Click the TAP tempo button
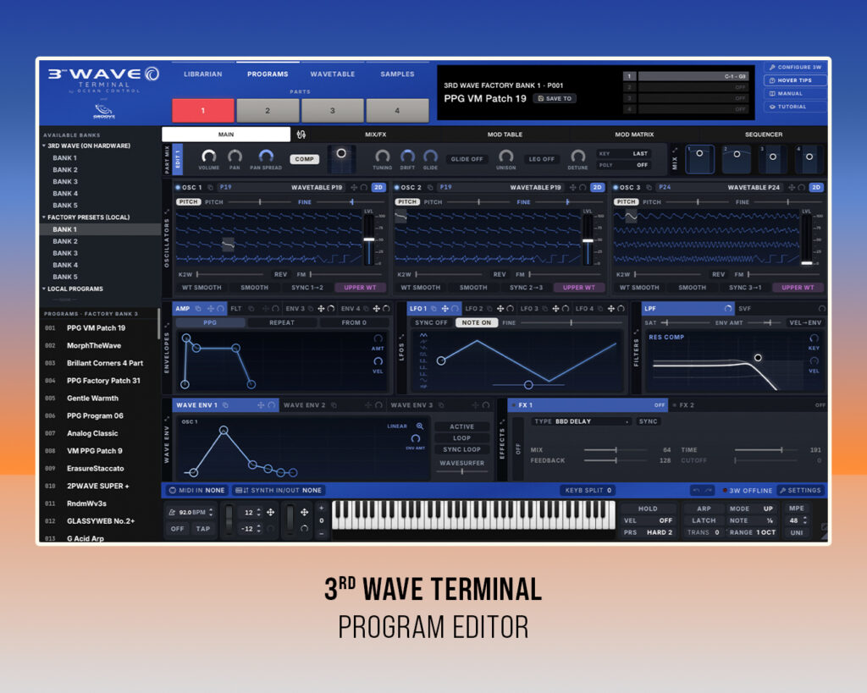This screenshot has height=693, width=867. (203, 529)
